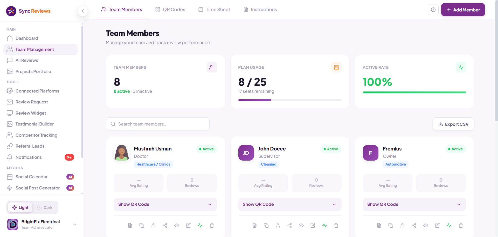Toggle eye visibility icon for John Doeee
The height and width of the screenshot is (237, 498).
(x=301, y=225)
